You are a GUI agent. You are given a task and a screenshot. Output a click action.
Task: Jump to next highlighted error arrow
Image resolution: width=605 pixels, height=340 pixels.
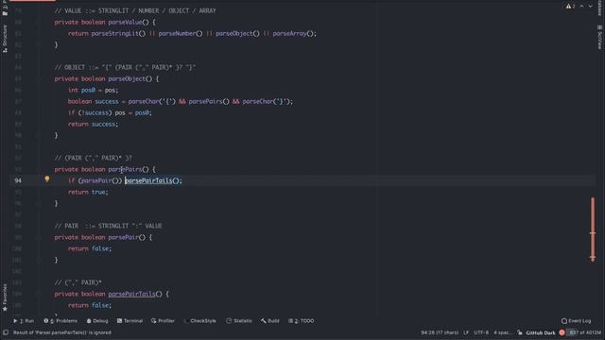590,7
